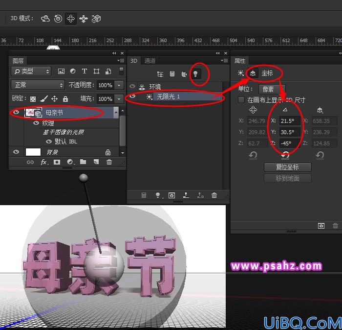Create a new layer group folder
This screenshot has width=342, height=330.
pos(83,162)
